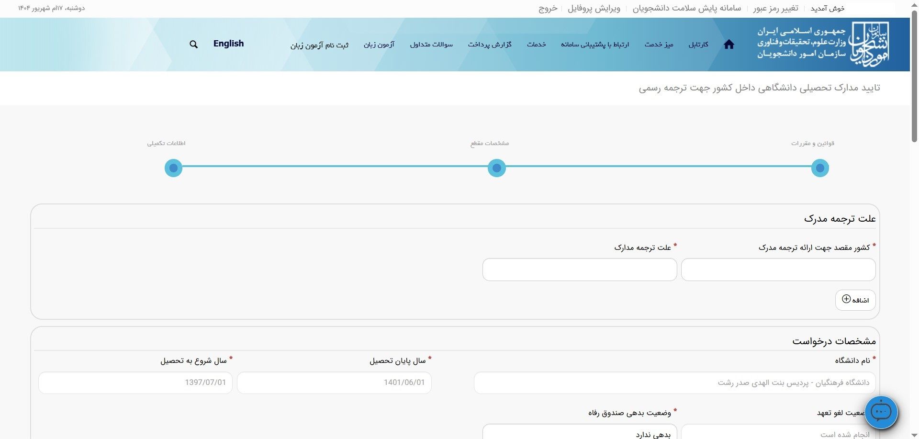Click the خروج logout link

[x=548, y=9]
